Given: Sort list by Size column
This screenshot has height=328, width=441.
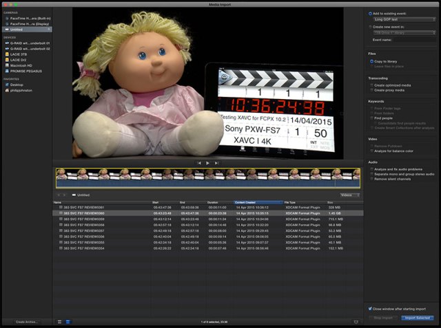Looking at the screenshot, I should [x=345, y=202].
